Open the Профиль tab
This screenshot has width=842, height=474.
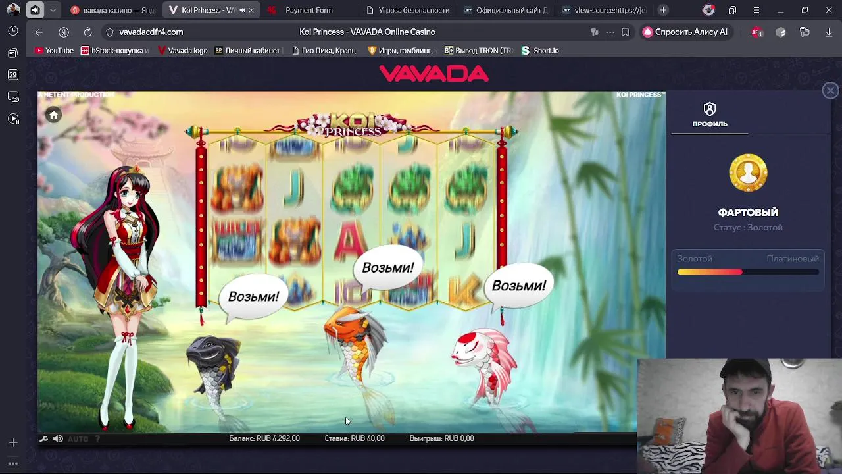point(710,115)
